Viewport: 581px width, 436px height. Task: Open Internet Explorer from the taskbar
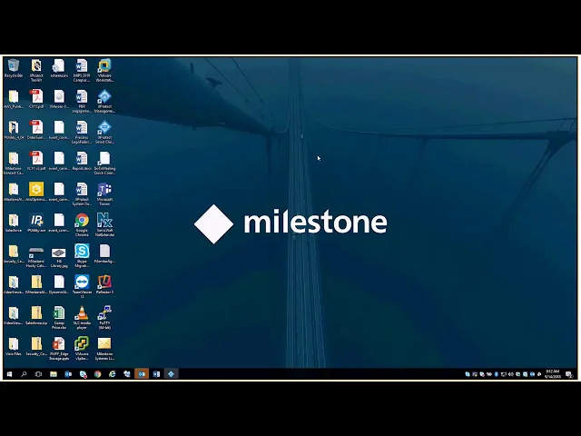(113, 374)
